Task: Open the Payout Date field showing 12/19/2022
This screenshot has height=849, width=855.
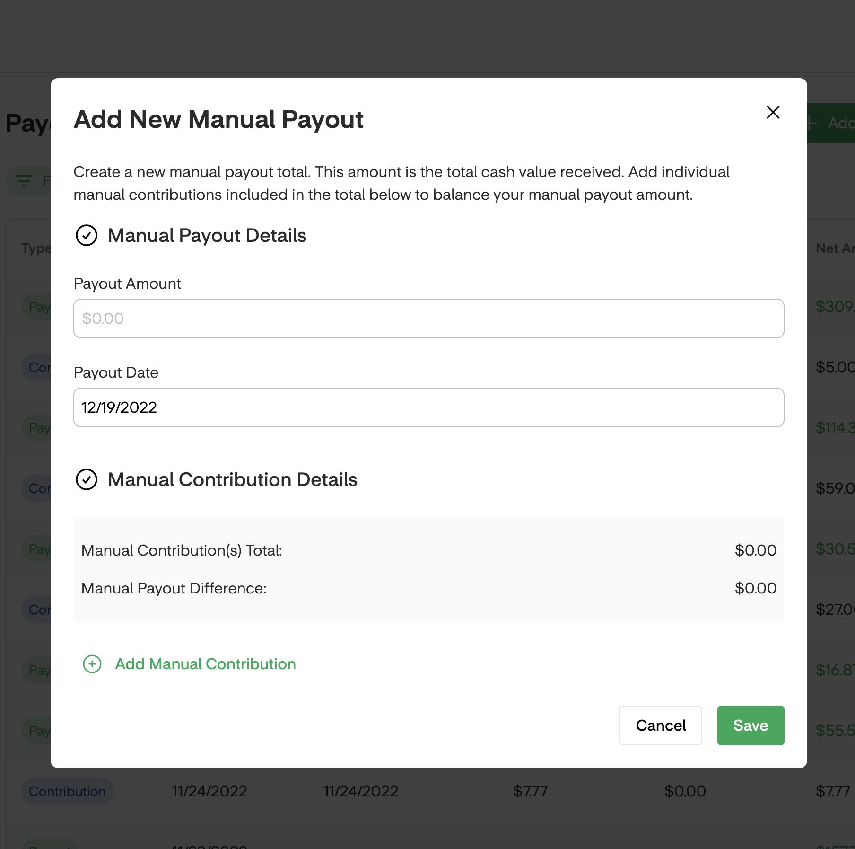Action: (428, 407)
